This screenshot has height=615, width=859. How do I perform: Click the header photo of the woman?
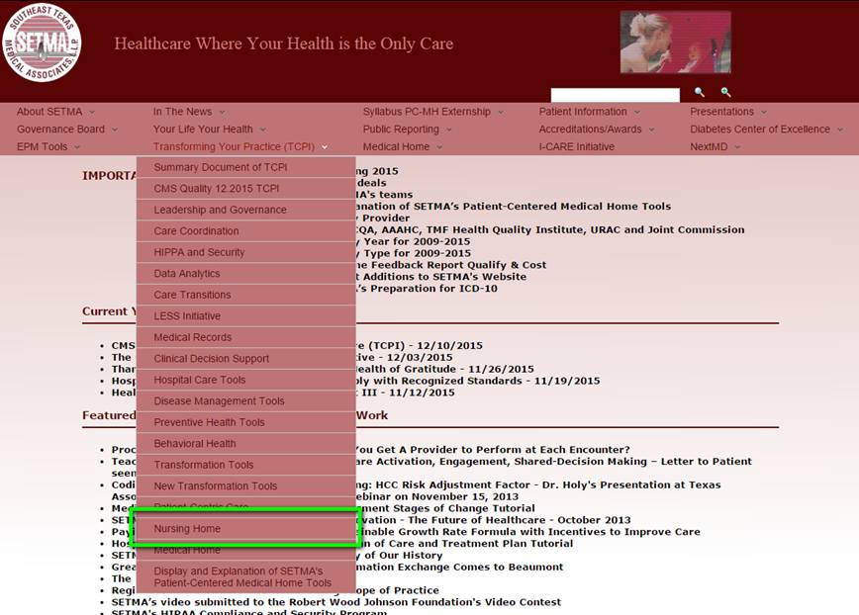pos(676,43)
